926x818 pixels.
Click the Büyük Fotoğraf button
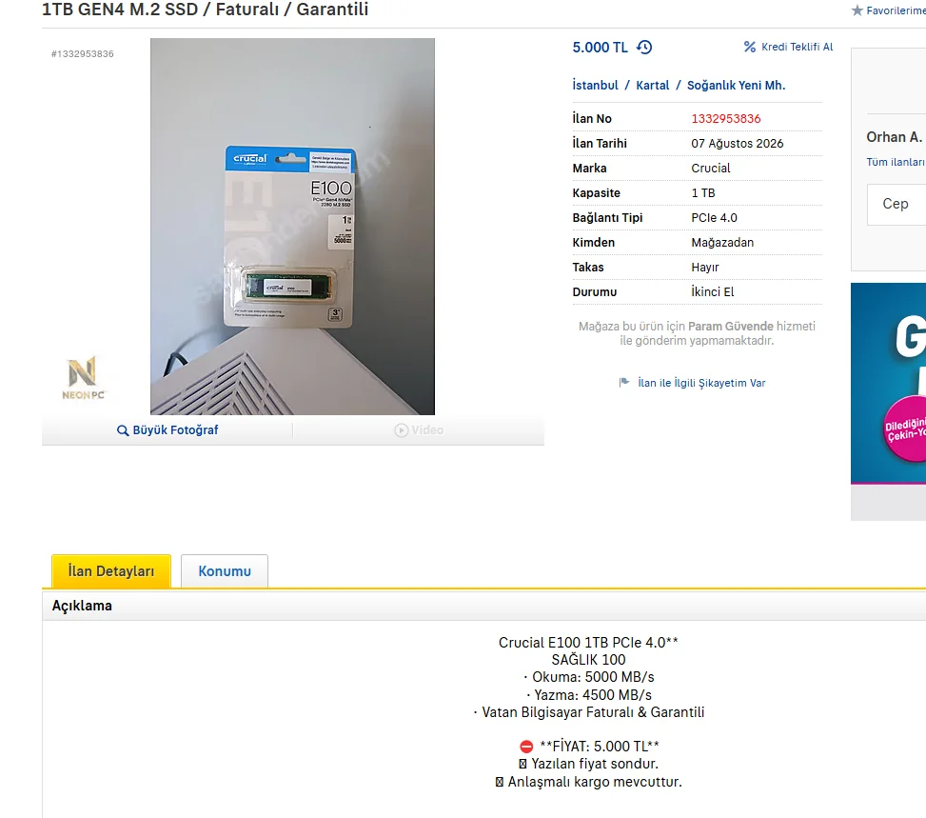[167, 430]
